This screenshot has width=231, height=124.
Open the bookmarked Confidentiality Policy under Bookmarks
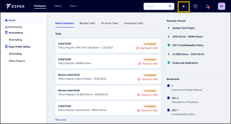tap(183, 114)
